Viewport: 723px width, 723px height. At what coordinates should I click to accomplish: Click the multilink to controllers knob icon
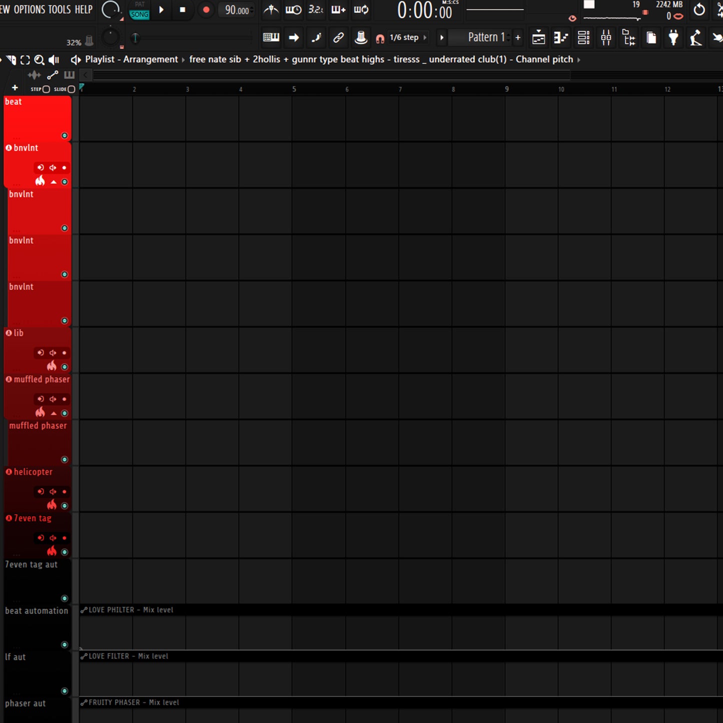tap(361, 37)
